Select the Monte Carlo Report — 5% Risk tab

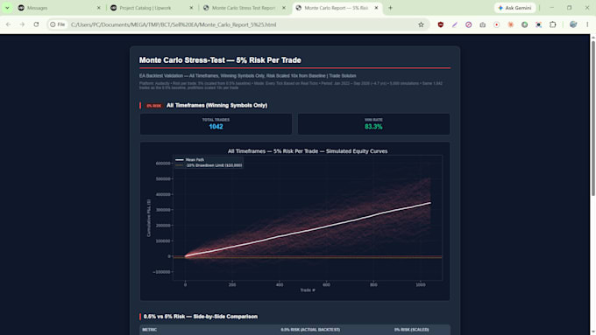[x=337, y=8]
